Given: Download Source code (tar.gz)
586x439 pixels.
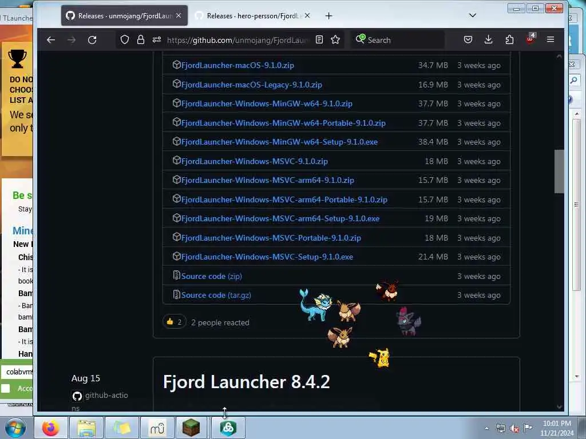Looking at the screenshot, I should (x=216, y=296).
